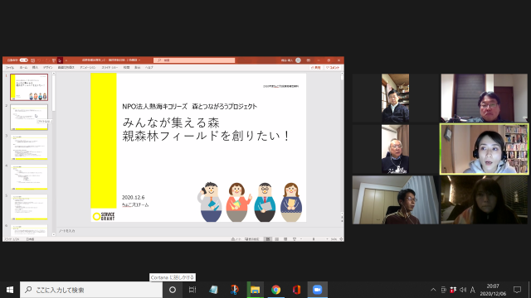Click the zoom slider handle in PowerPoint
The height and width of the screenshot is (298, 531).
tap(314, 239)
